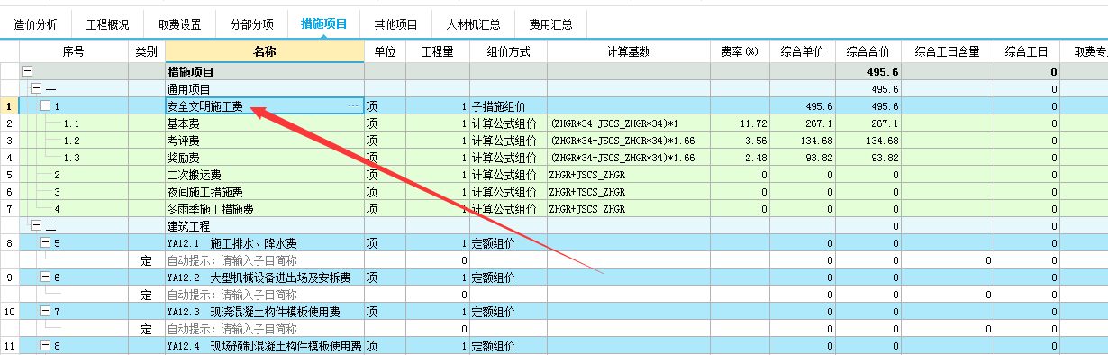Image resolution: width=1108 pixels, height=355 pixels.
Task: Click the name input under YA12.1 施工排水
Action: pyautogui.click(x=265, y=260)
